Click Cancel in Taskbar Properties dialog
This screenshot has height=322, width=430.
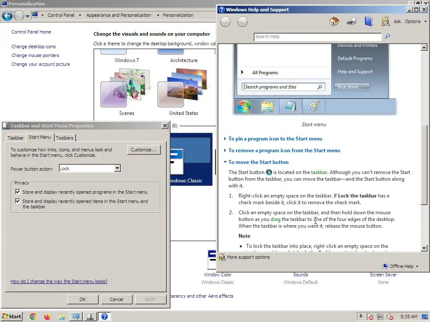116,299
